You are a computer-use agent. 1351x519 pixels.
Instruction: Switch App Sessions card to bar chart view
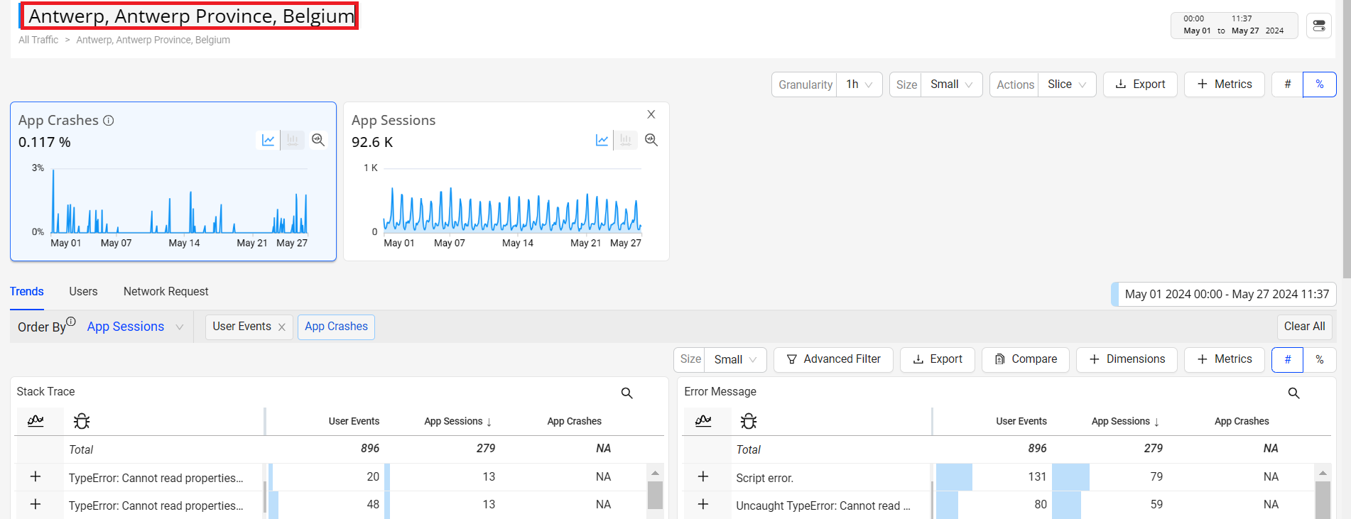[x=625, y=141]
